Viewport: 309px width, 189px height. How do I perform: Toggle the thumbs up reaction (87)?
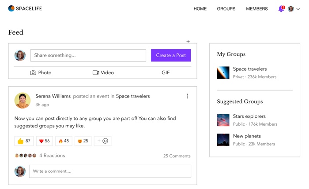coord(24,141)
